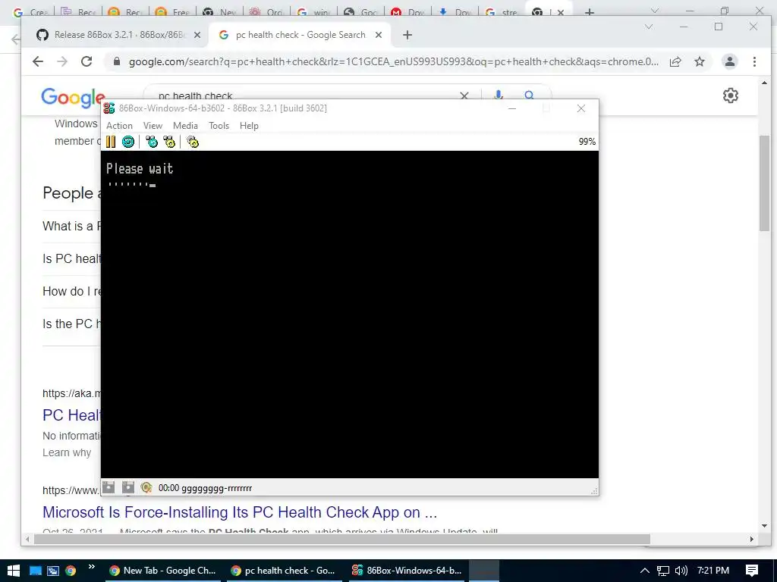Open the View menu in 86Box
This screenshot has height=582, width=777.
pos(153,126)
